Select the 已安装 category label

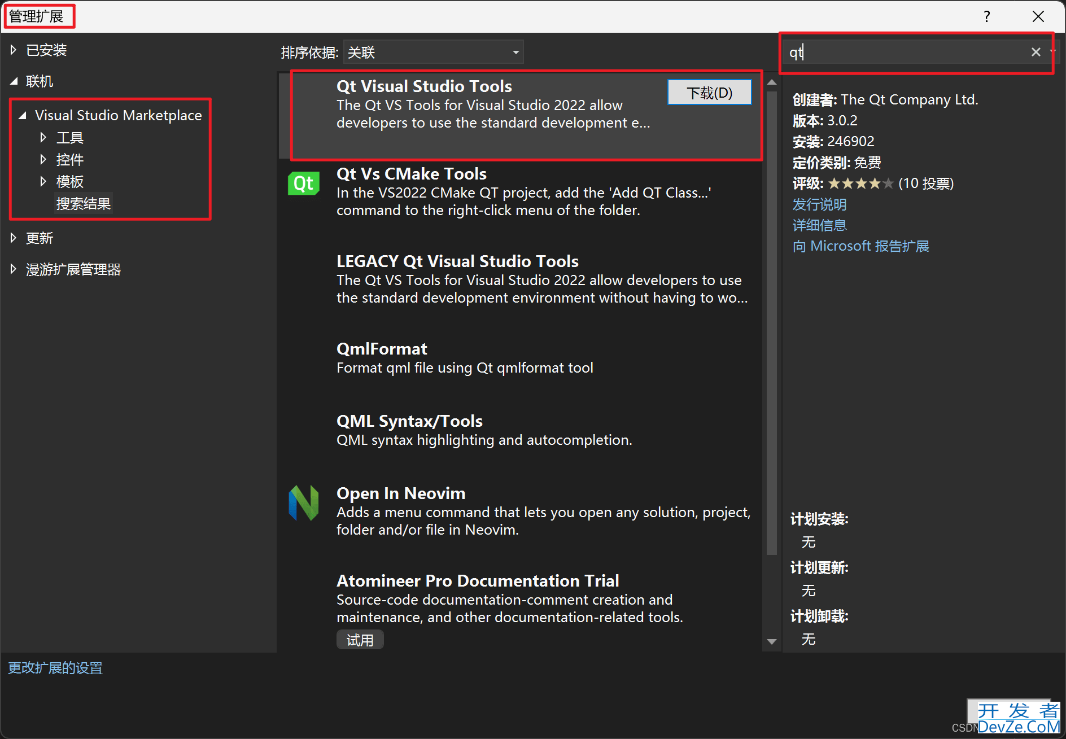coord(46,50)
